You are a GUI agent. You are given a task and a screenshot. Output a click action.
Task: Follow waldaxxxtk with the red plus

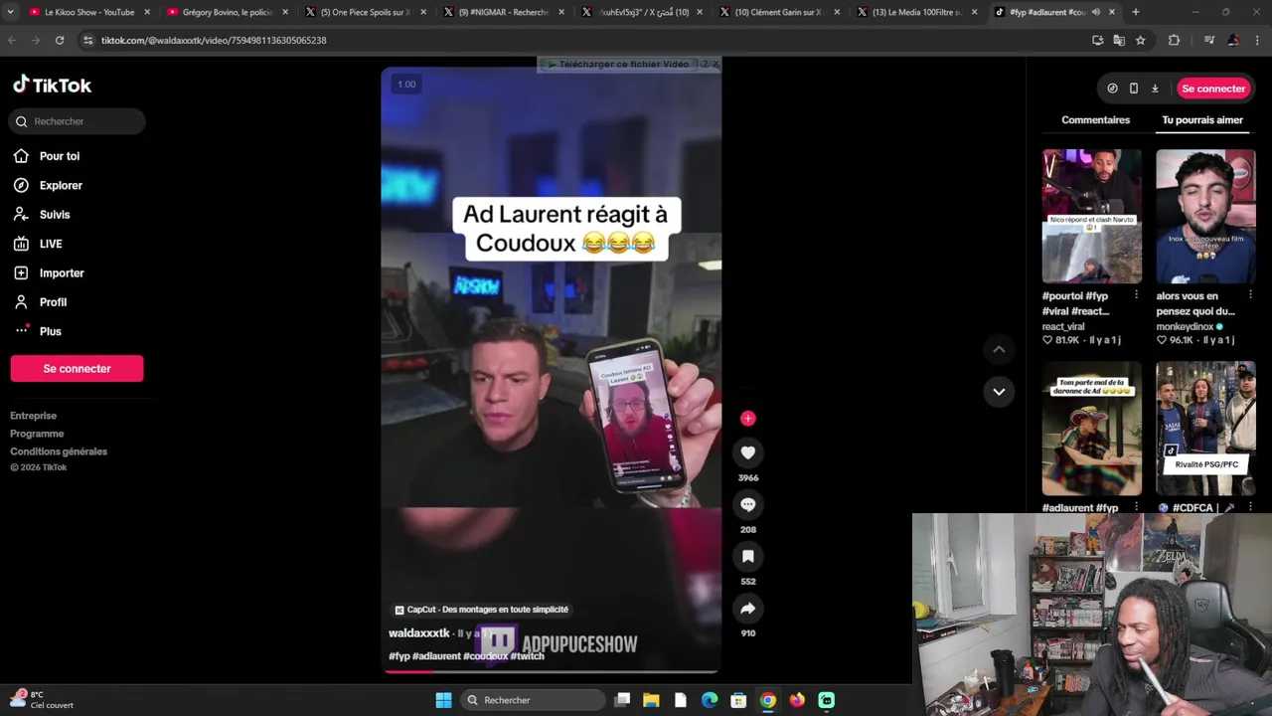748,419
